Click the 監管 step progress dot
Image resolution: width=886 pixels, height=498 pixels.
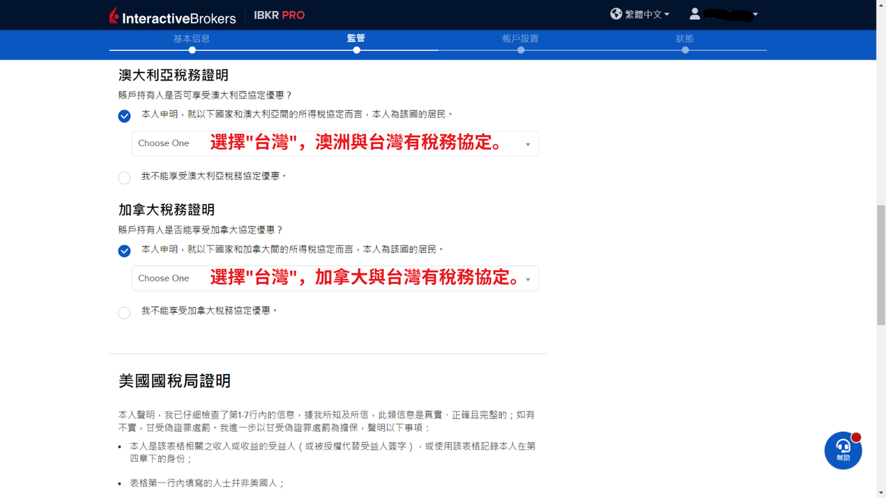(x=357, y=50)
